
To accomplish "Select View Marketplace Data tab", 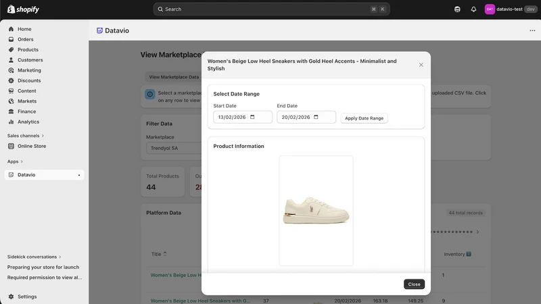I will [x=174, y=77].
